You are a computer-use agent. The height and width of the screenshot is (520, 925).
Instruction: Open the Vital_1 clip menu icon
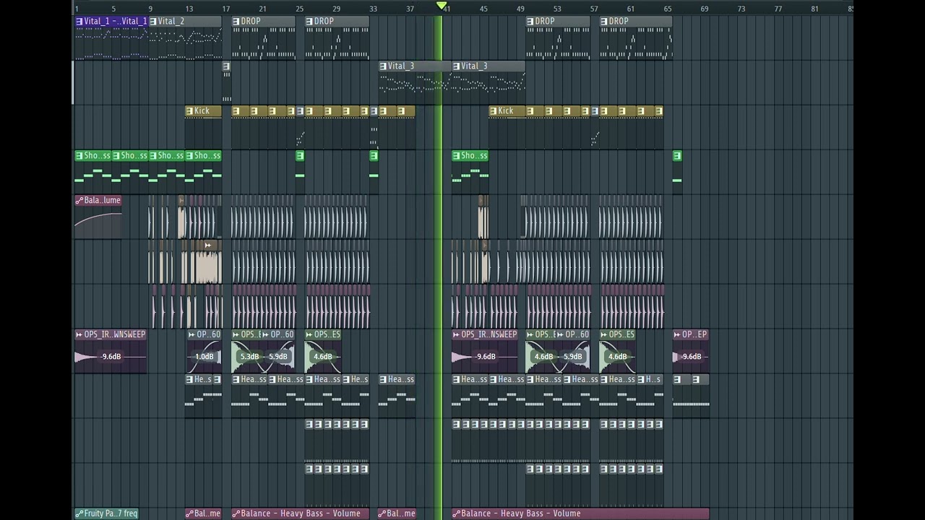point(79,21)
